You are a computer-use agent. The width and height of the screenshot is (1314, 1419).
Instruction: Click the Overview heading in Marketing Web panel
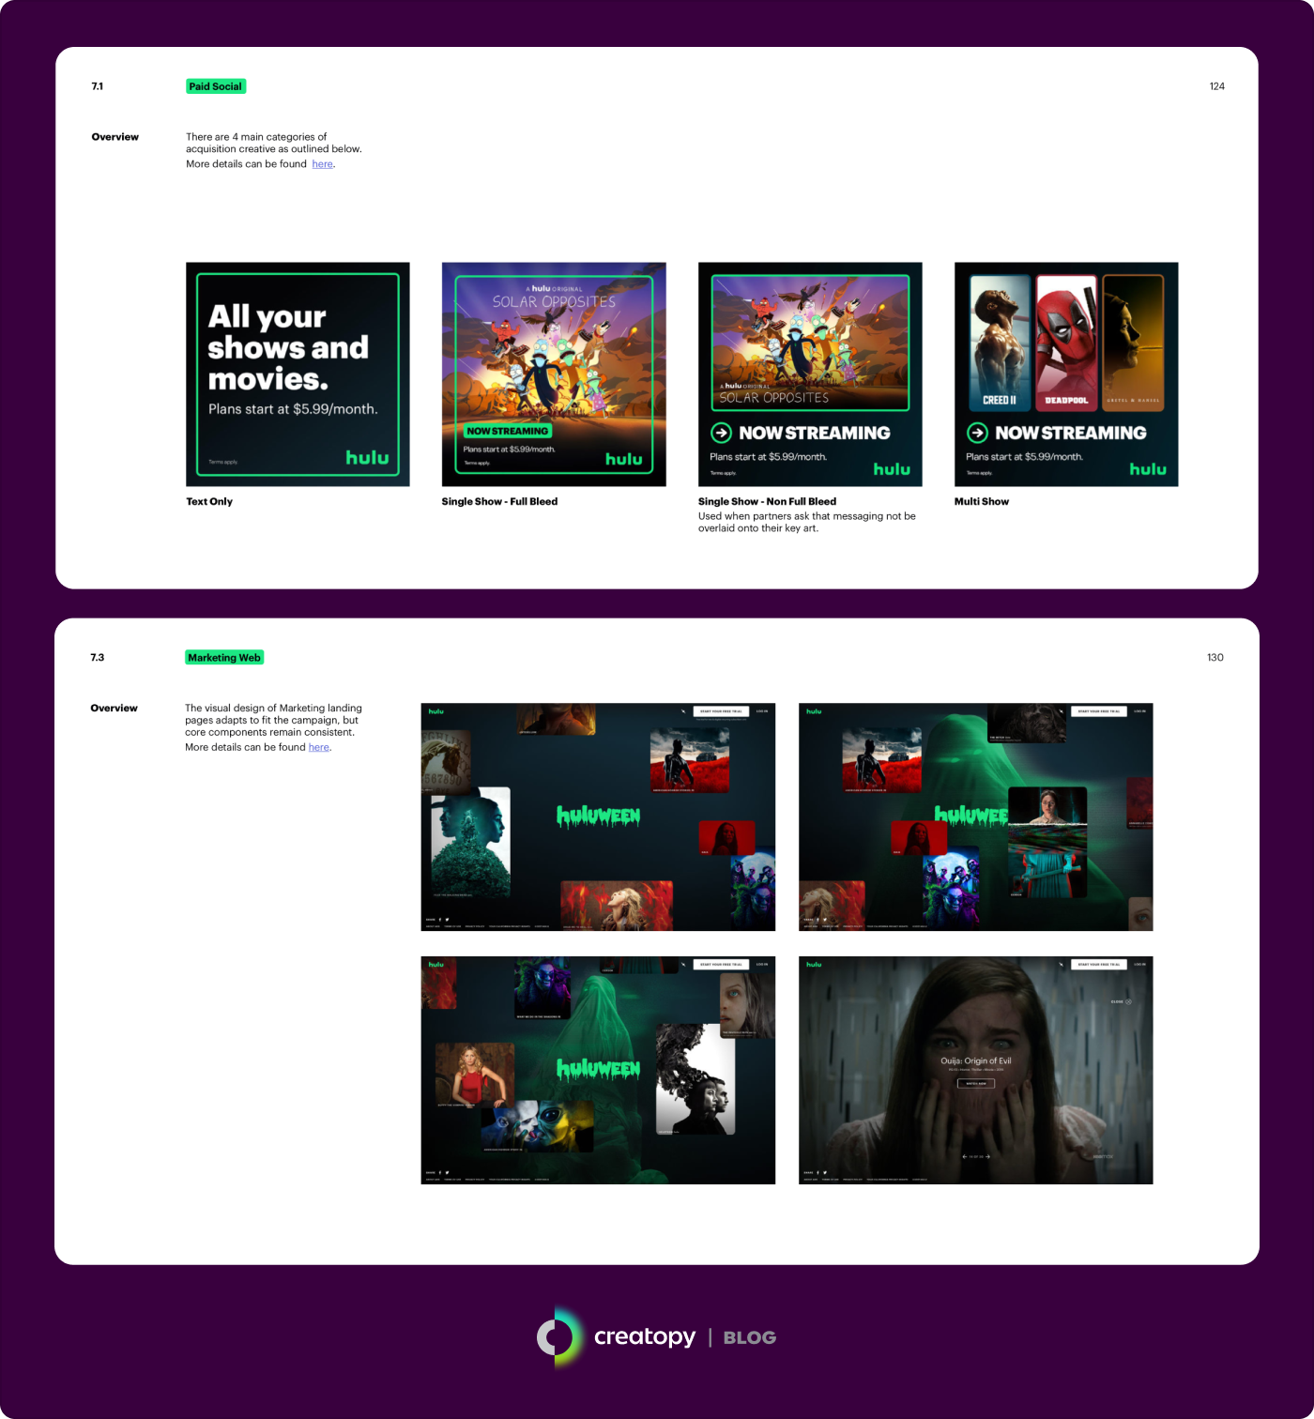click(114, 709)
